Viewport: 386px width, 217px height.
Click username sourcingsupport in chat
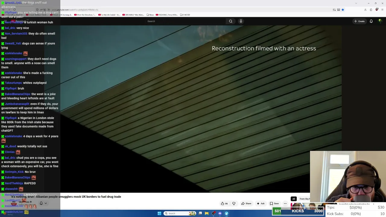tap(16, 59)
